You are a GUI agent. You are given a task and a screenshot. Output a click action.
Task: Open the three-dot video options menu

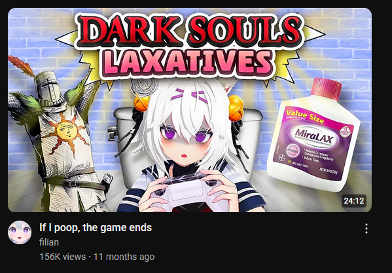click(366, 228)
